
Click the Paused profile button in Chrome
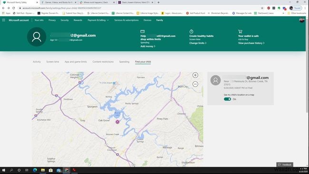295,8
